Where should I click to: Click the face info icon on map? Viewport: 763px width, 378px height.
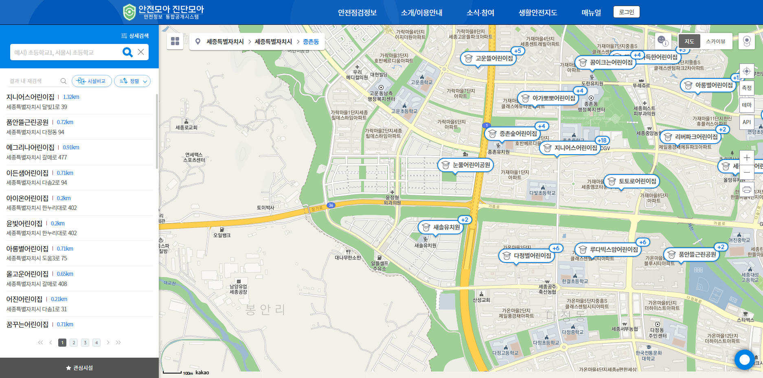pos(663,41)
